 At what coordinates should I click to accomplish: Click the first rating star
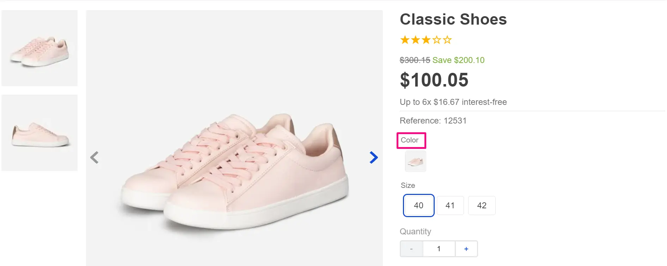coord(405,40)
